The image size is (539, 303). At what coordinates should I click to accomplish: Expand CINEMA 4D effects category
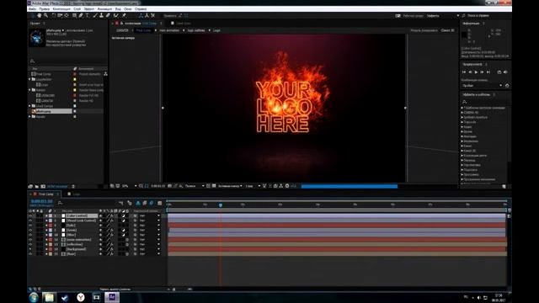tap(462, 112)
